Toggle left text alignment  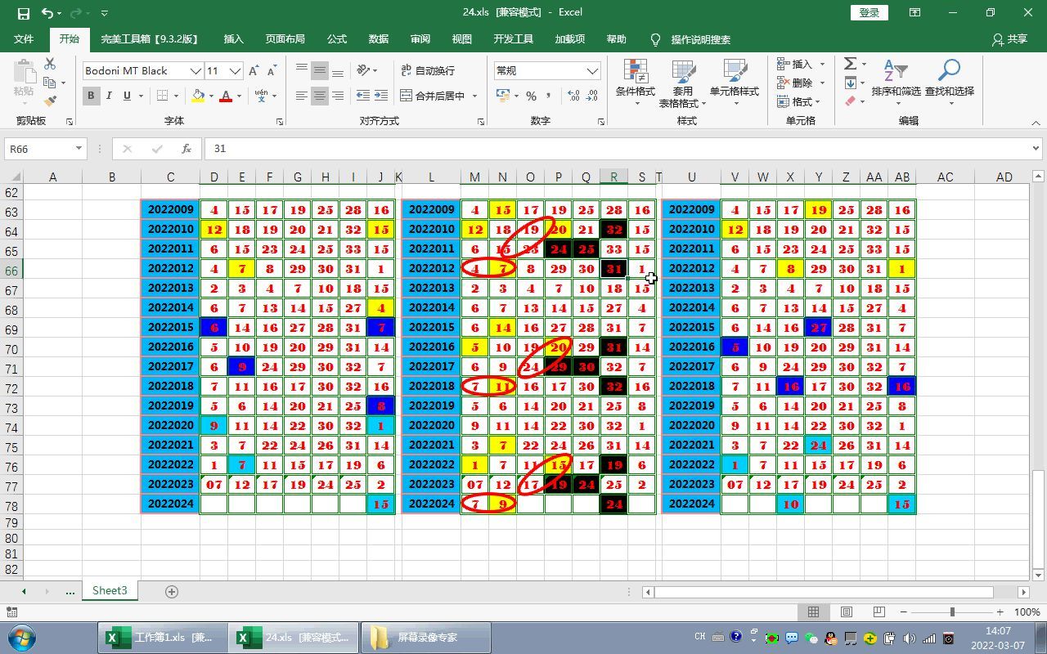pyautogui.click(x=302, y=96)
